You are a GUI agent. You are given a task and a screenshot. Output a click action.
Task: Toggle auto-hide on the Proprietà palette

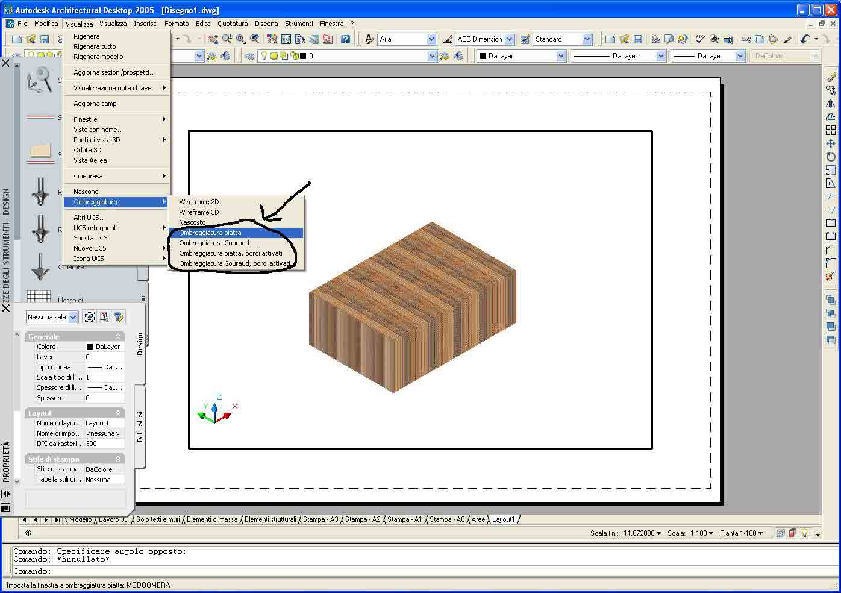click(6, 494)
